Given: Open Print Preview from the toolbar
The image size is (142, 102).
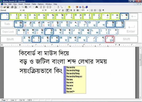Looking at the screenshot, I should coord(16,7).
